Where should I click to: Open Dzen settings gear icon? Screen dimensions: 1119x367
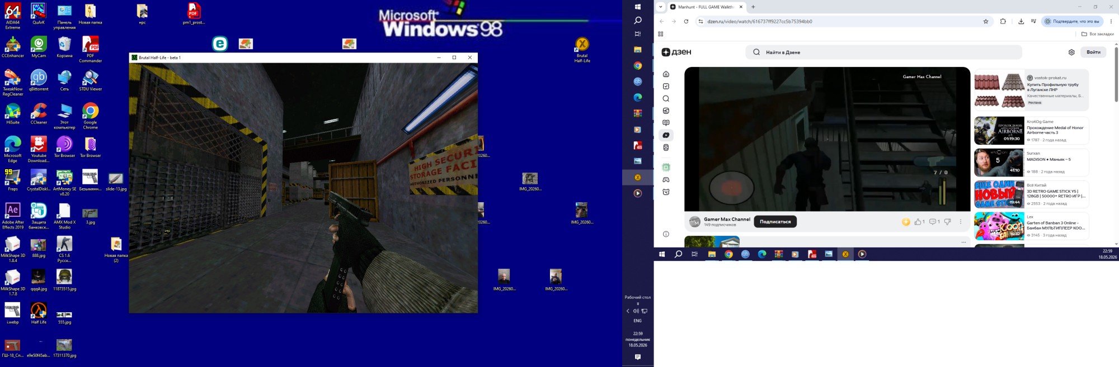1071,52
